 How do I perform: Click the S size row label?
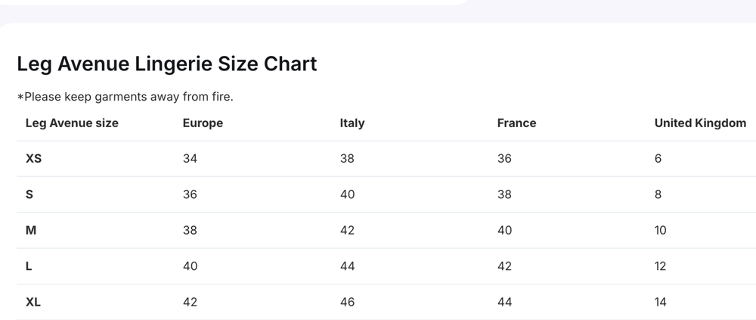pos(29,194)
